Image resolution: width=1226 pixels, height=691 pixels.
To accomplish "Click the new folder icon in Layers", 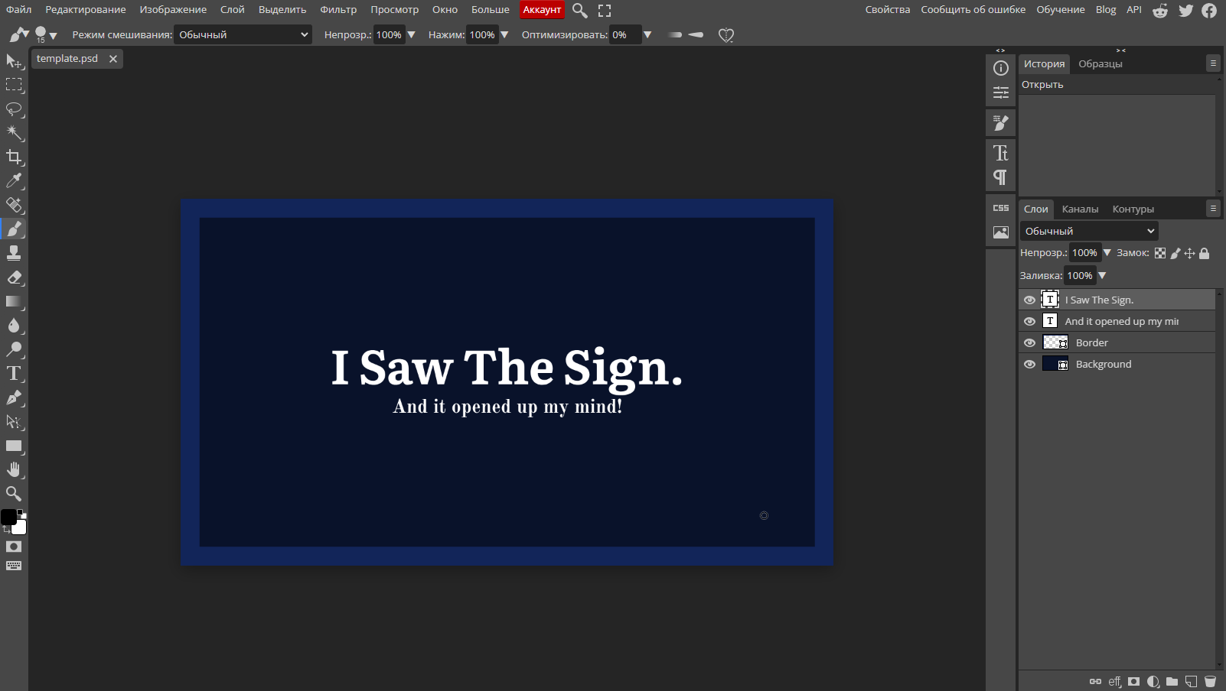I will [x=1172, y=681].
